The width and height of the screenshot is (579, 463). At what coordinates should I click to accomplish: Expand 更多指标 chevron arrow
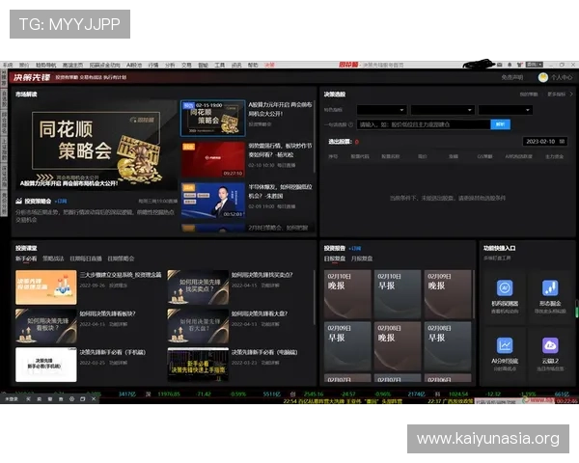pyautogui.click(x=571, y=95)
